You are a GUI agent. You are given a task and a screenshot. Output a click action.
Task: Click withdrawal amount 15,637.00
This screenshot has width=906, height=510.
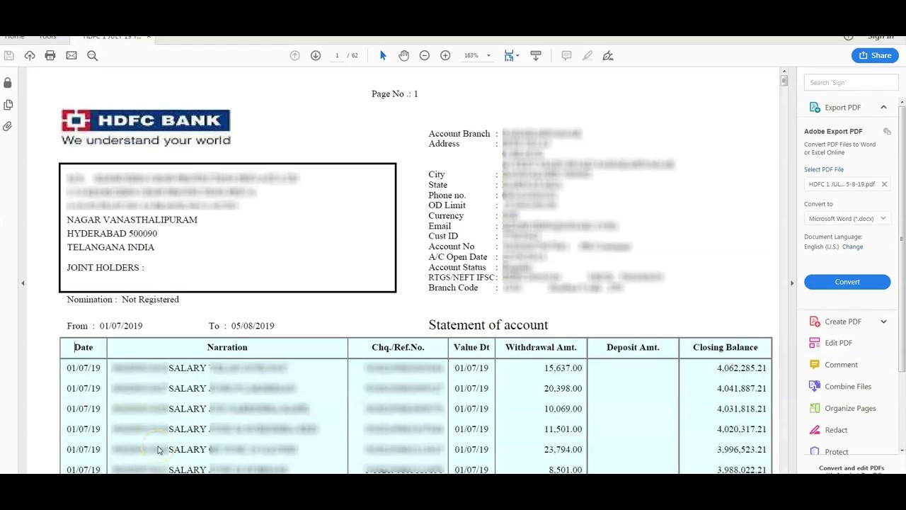563,368
